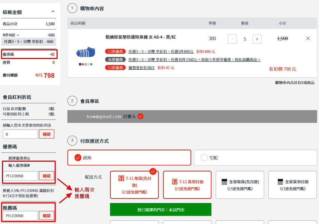
Task: Collapse the 結帳金額 summary chevron
Action: click(x=53, y=12)
